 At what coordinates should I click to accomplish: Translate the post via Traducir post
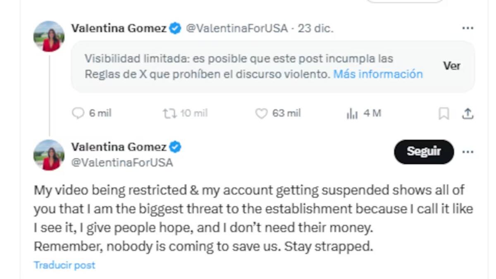(x=64, y=265)
